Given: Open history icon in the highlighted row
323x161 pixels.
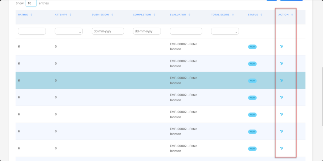Looking at the screenshot, I should (282, 80).
